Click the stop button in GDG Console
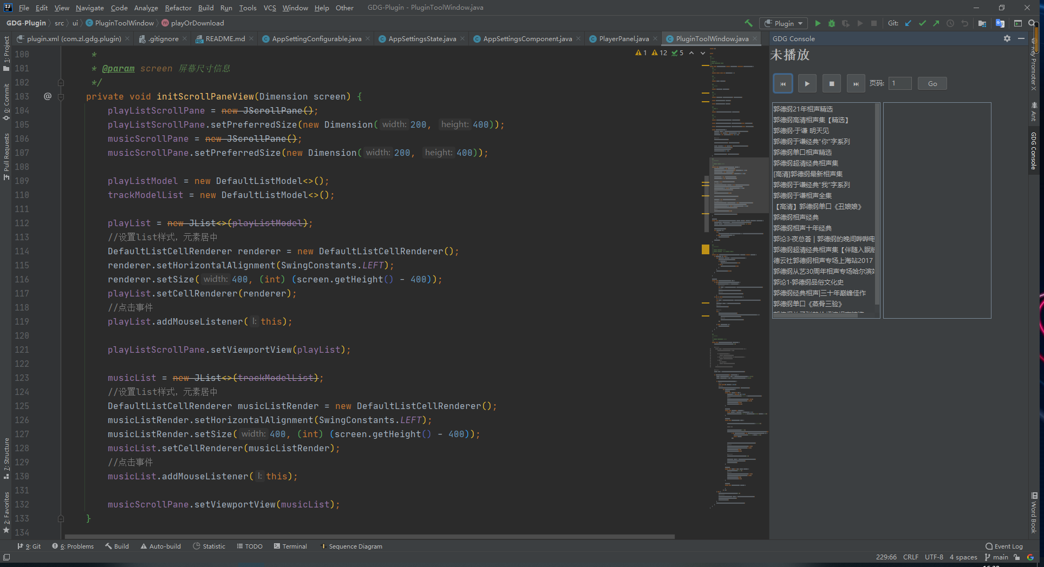 pos(832,84)
